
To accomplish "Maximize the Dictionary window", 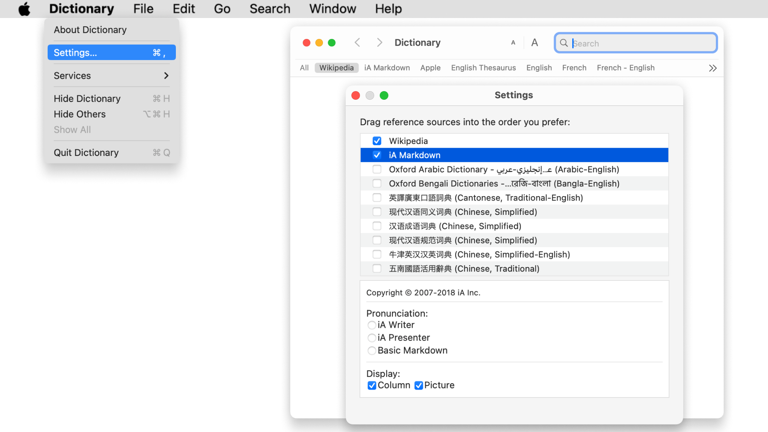I will [331, 43].
